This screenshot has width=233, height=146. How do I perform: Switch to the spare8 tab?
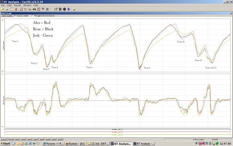(60, 140)
